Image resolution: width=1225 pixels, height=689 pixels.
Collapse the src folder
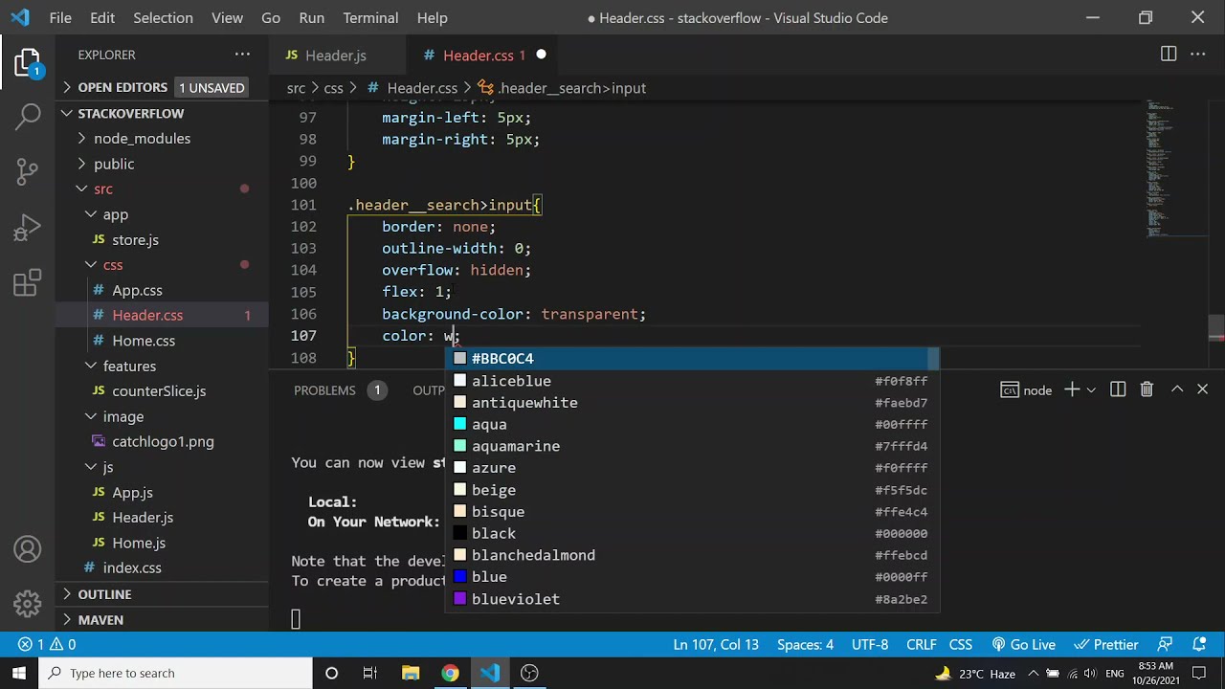103,189
